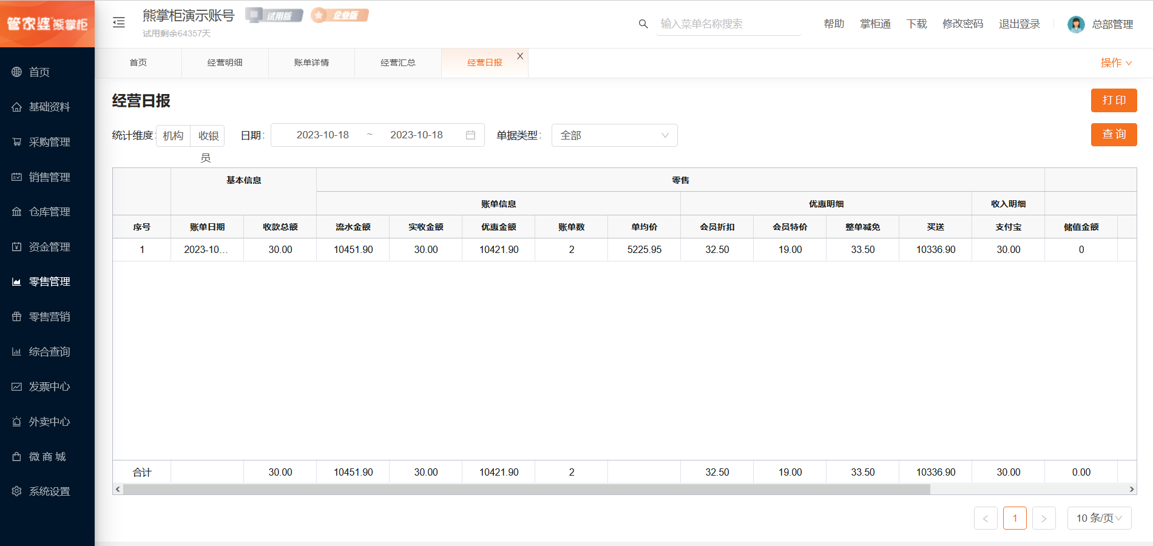This screenshot has width=1153, height=546.
Task: Click the horizontal table scrollbar thumb
Action: point(527,489)
